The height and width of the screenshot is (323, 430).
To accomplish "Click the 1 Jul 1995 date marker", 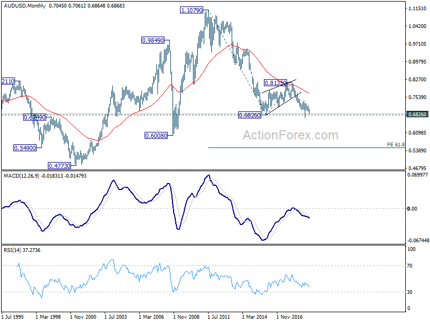I will (12, 317).
